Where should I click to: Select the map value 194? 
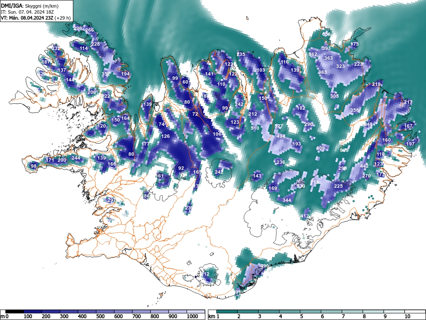(x=126, y=74)
